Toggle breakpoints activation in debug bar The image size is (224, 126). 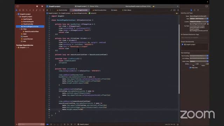pyautogui.click(x=48, y=125)
